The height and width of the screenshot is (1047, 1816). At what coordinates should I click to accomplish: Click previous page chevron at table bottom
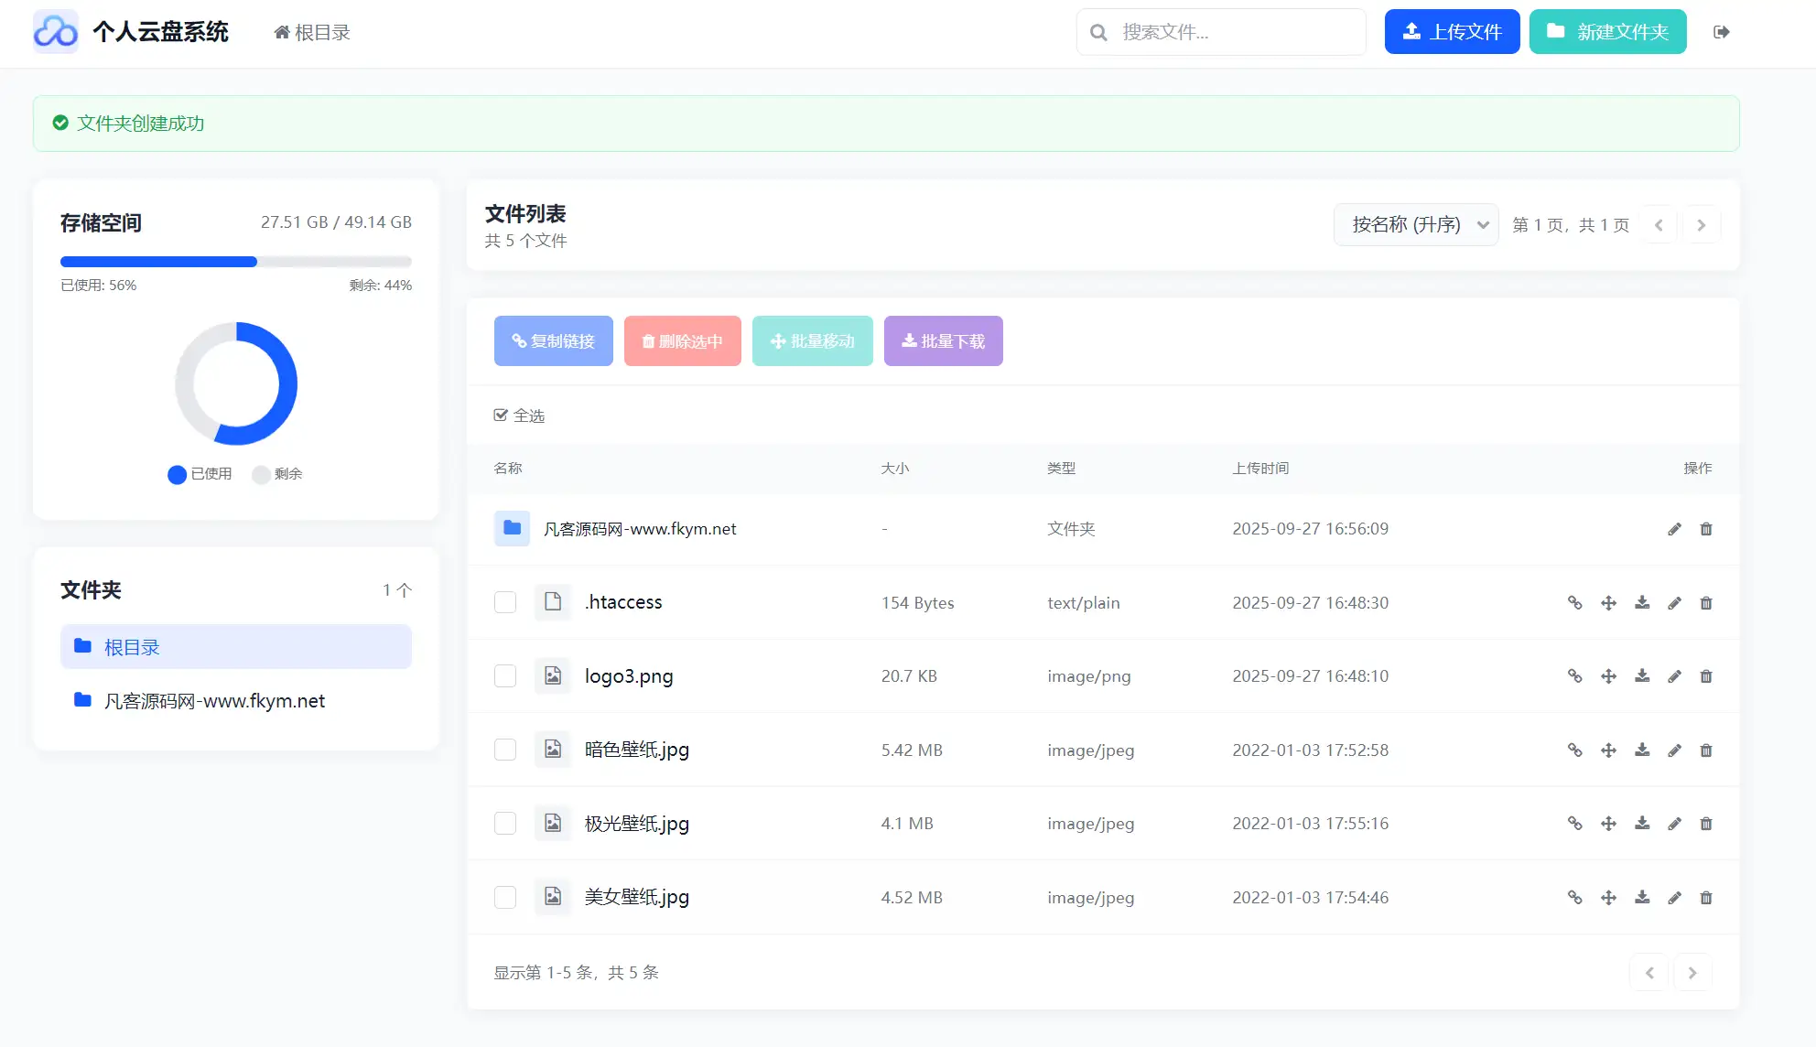(1649, 973)
